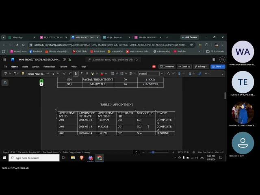Open the Microsoft 365 app launcher grid
Screen dimensions: 260x195
click(4, 60)
